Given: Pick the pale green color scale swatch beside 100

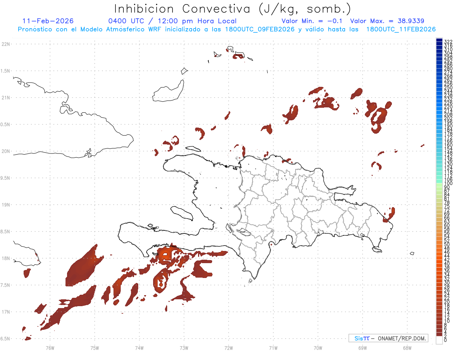Looking at the screenshot, I should point(439,185).
